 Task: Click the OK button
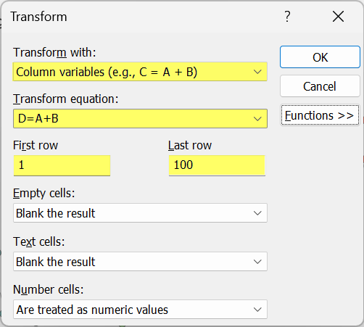coord(320,57)
